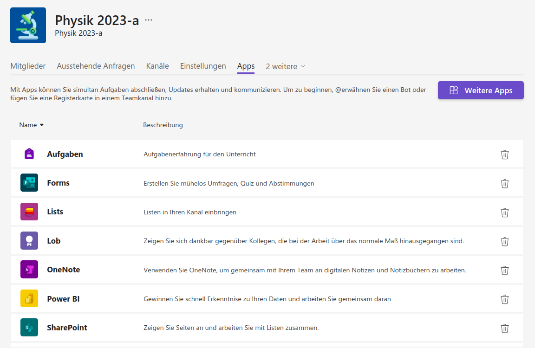The height and width of the screenshot is (348, 535).
Task: Delete the Aufgaben app with trash icon
Action: (x=505, y=155)
